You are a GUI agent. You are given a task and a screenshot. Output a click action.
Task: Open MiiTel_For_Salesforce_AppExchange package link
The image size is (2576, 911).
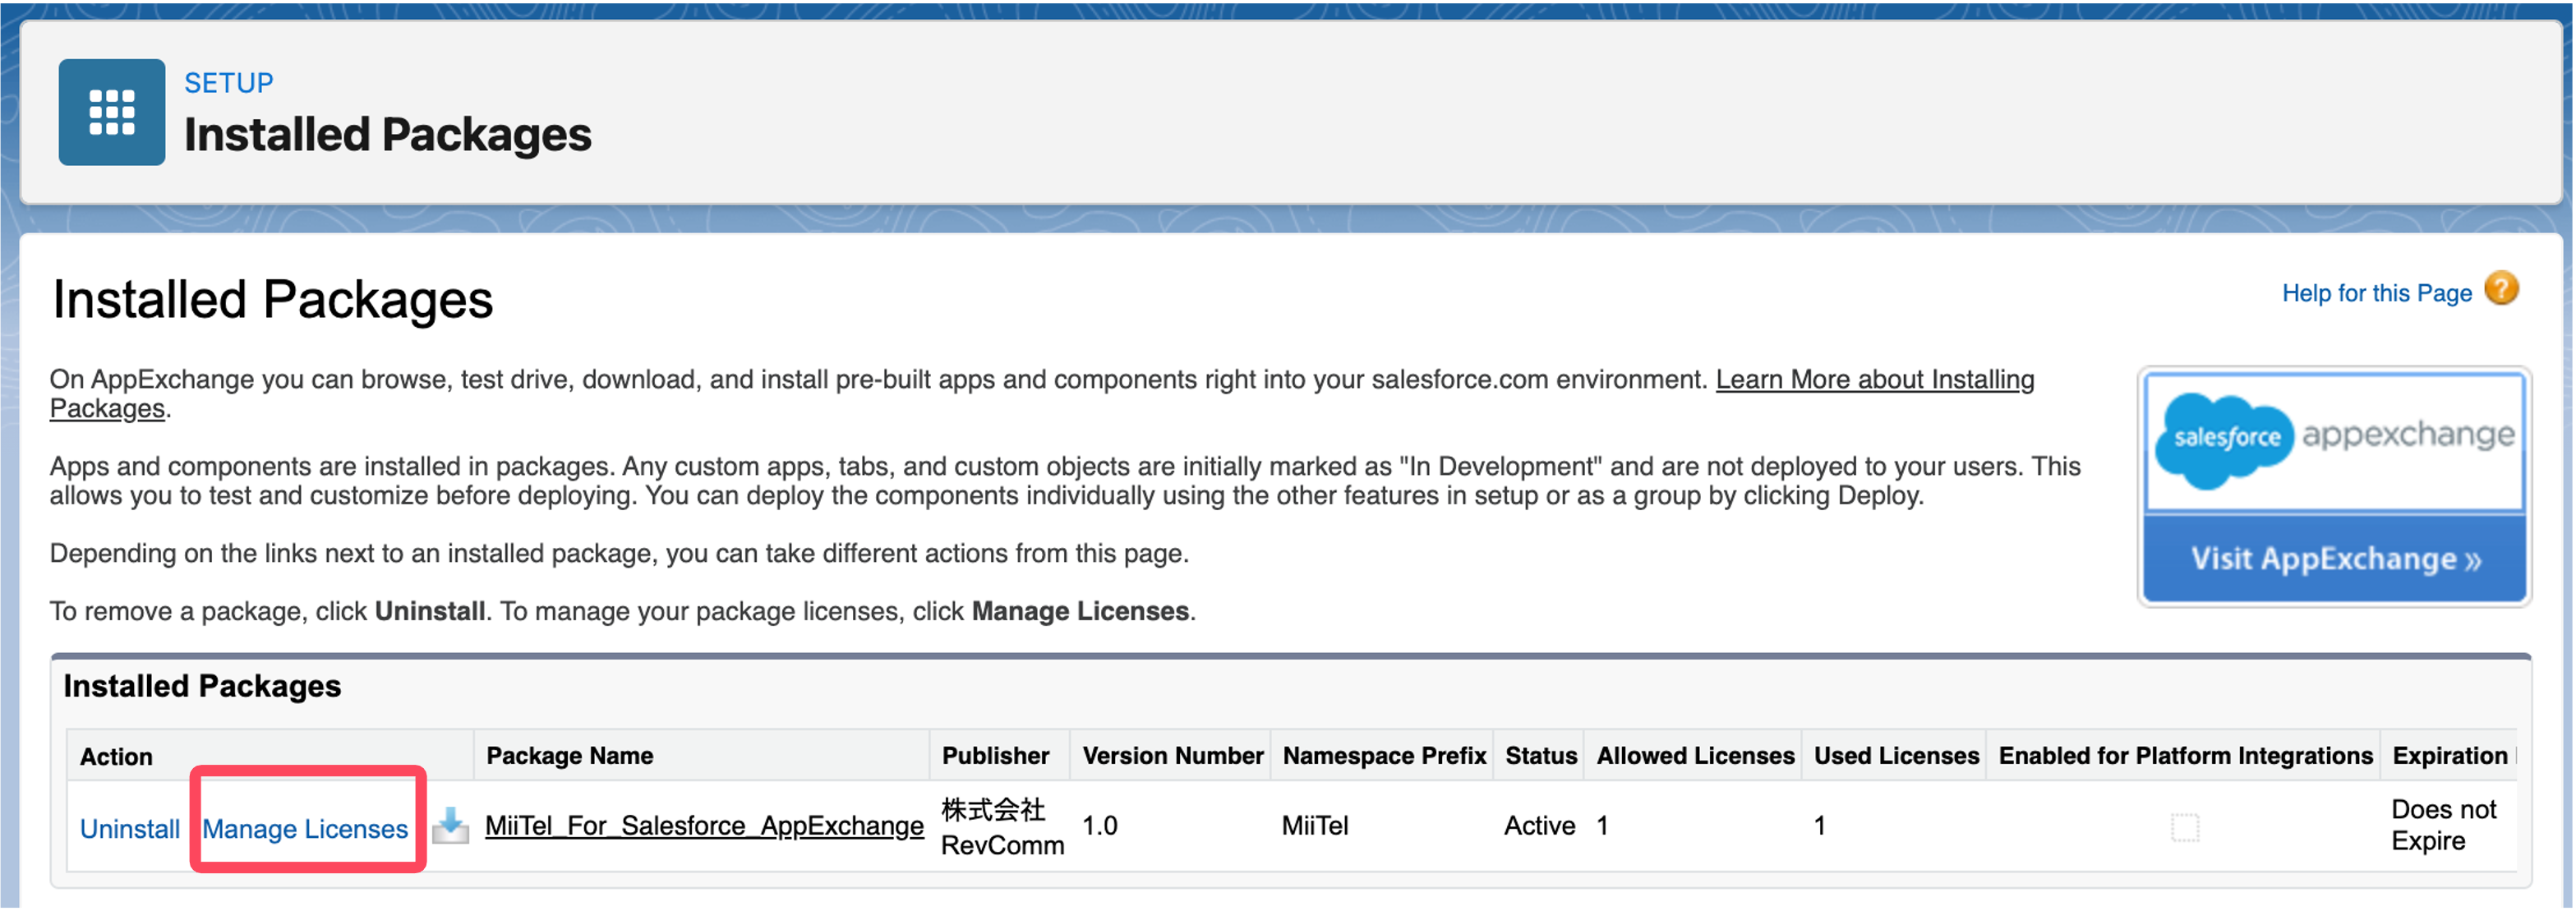click(x=704, y=826)
